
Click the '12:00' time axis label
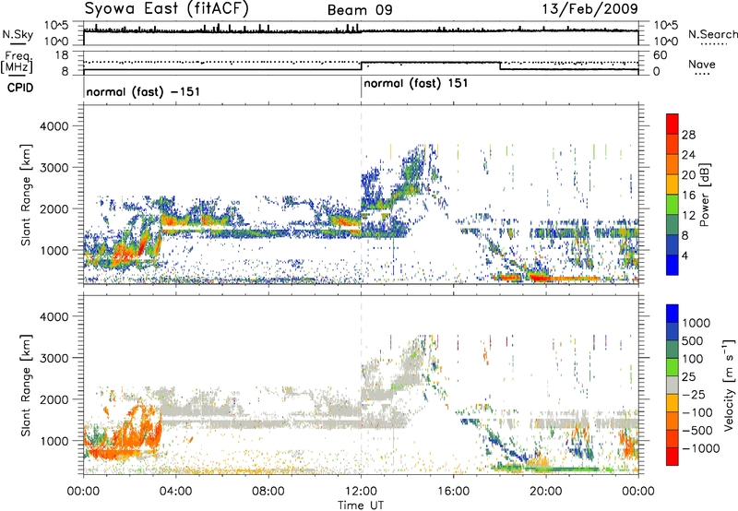click(361, 492)
